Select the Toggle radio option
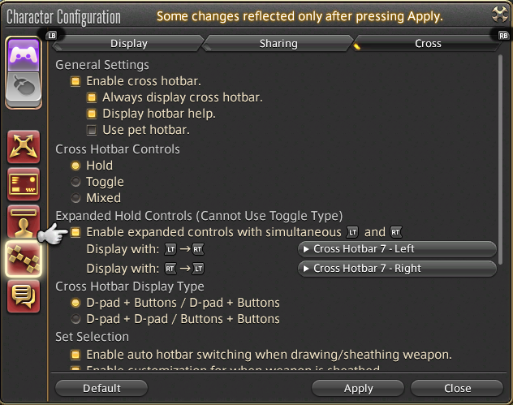This screenshot has height=405, width=513. 75,182
